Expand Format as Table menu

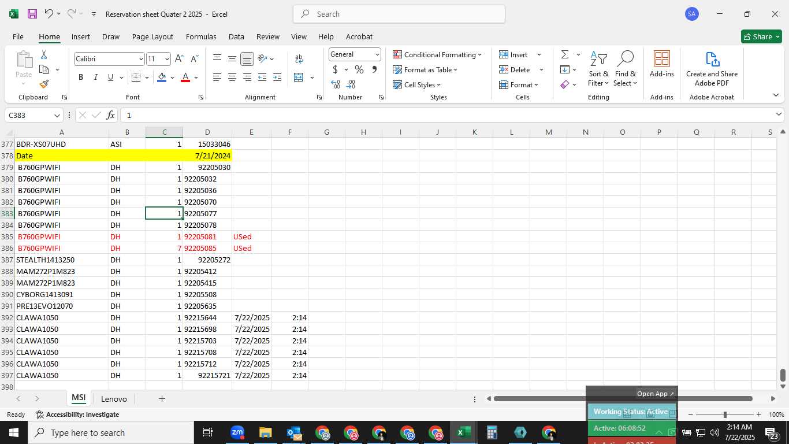pos(425,69)
